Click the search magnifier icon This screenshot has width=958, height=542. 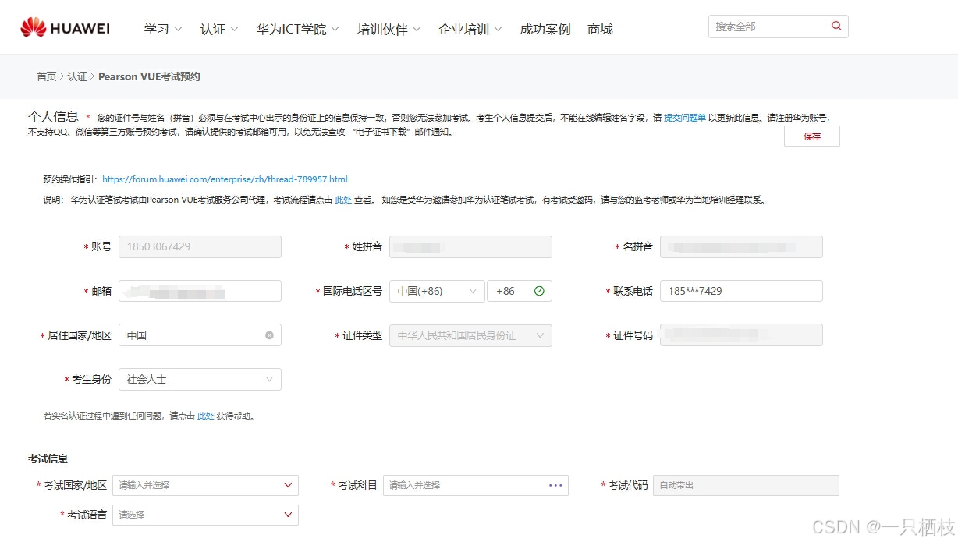tap(836, 26)
